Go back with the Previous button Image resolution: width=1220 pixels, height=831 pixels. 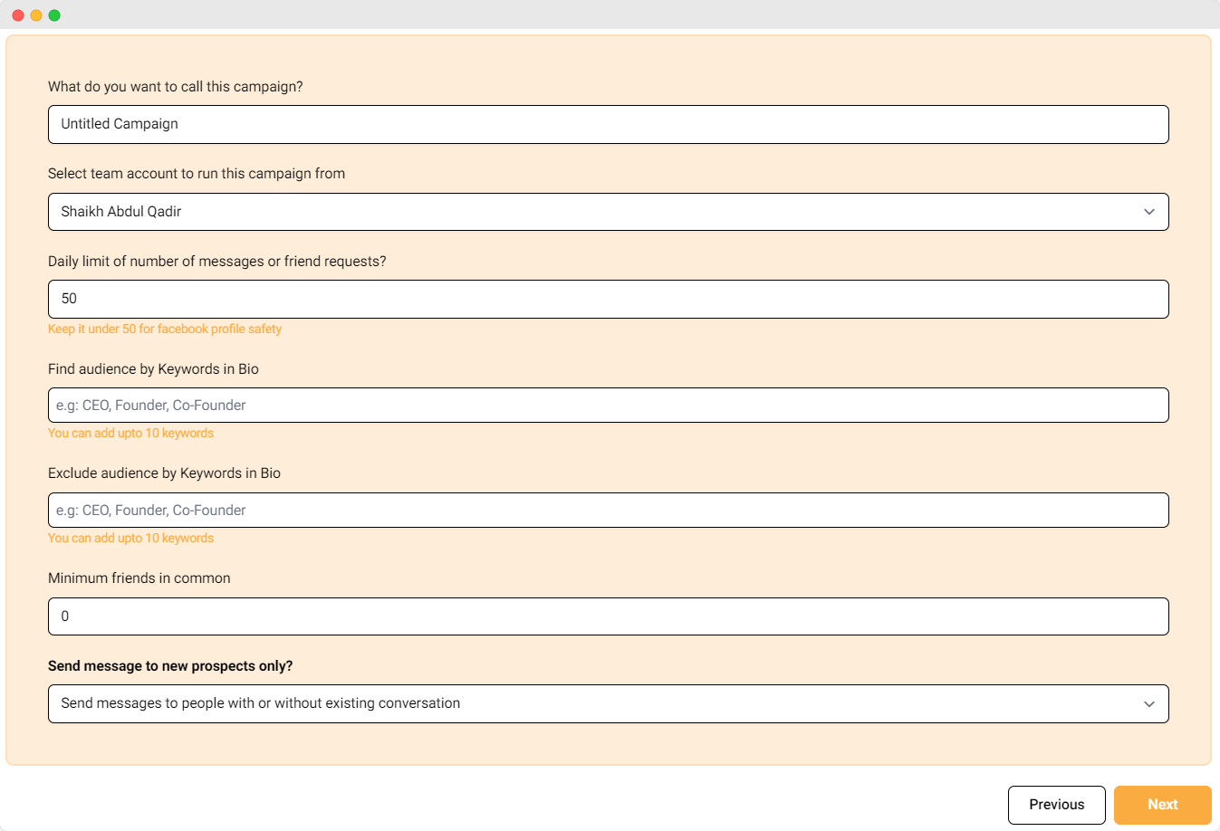click(x=1056, y=805)
